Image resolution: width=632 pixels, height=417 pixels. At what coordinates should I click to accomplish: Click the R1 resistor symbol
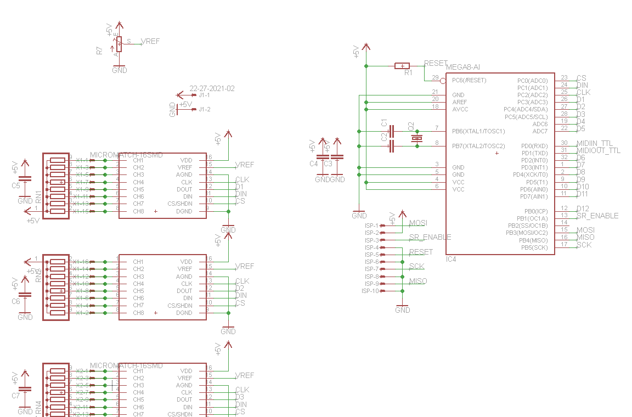pyautogui.click(x=402, y=66)
